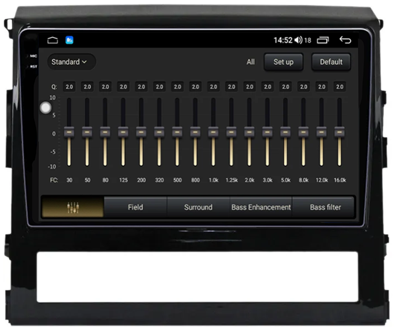Tap the Q value box above 1.0k
The image size is (398, 330).
coord(213,87)
